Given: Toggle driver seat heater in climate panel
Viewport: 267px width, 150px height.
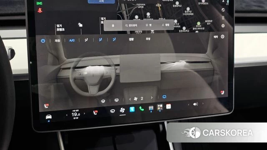Looking at the screenshot, I should [x=46, y=105].
